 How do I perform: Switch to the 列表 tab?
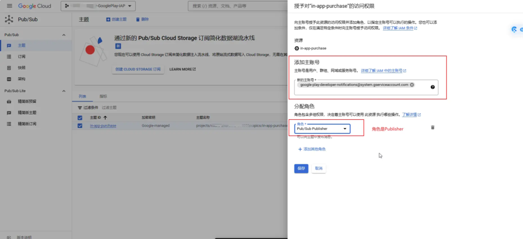(82, 97)
